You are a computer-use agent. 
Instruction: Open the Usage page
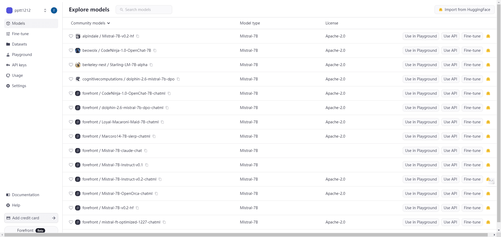(31, 75)
